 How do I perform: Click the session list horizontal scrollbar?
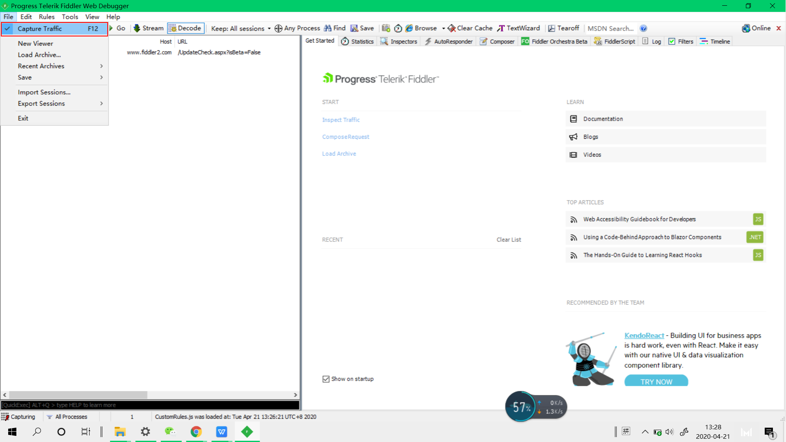[78, 395]
